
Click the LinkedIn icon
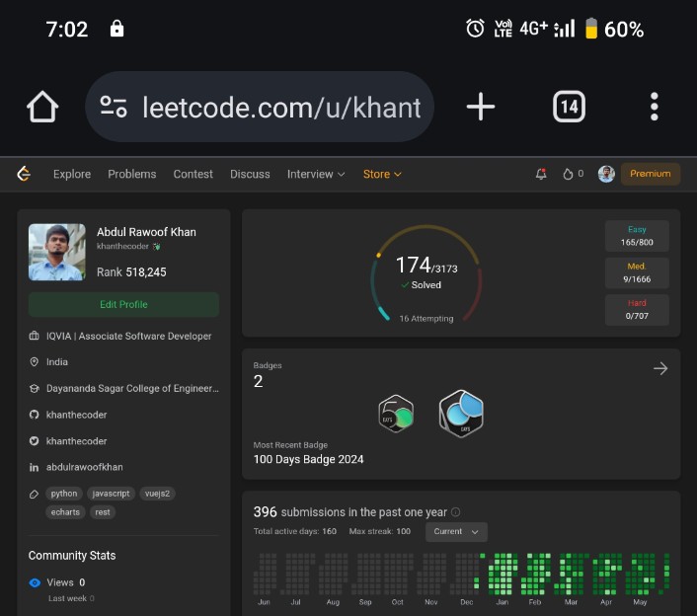point(34,467)
